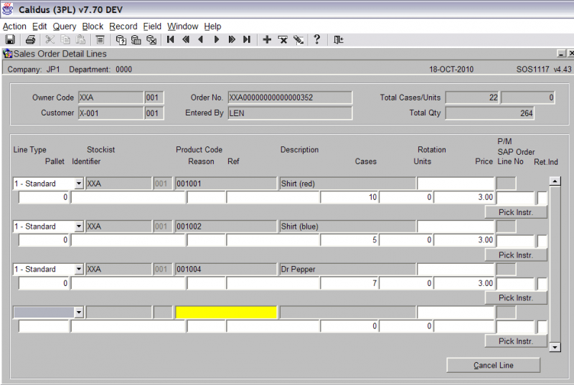Open the Block menu
The width and height of the screenshot is (574, 385).
tap(93, 27)
